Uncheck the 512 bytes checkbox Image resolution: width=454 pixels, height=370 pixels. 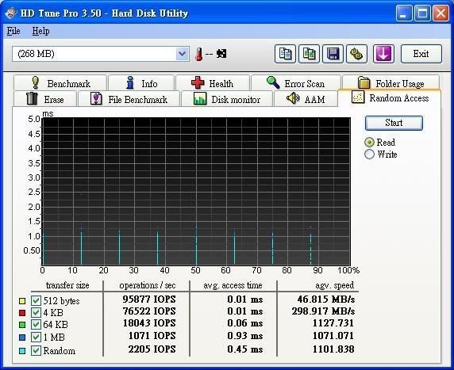(x=36, y=300)
